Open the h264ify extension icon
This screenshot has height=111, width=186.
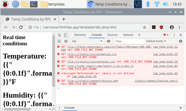[x=154, y=27]
